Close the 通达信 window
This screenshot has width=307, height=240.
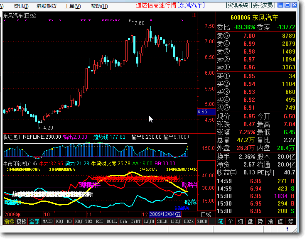pyautogui.click(x=294, y=5)
